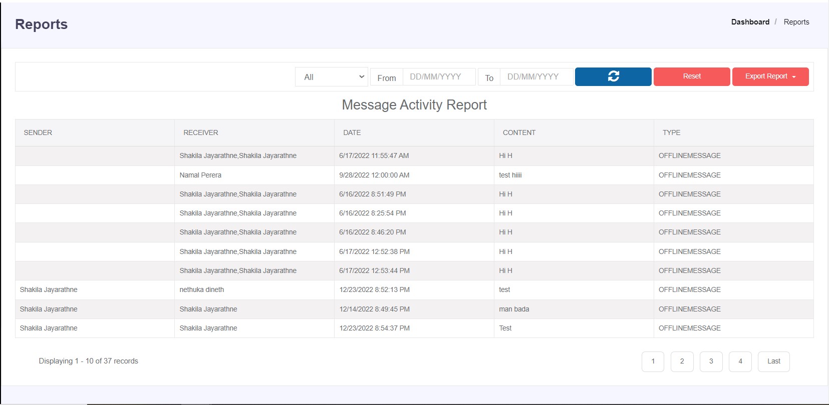Go to page 3
This screenshot has width=829, height=405.
click(x=711, y=361)
